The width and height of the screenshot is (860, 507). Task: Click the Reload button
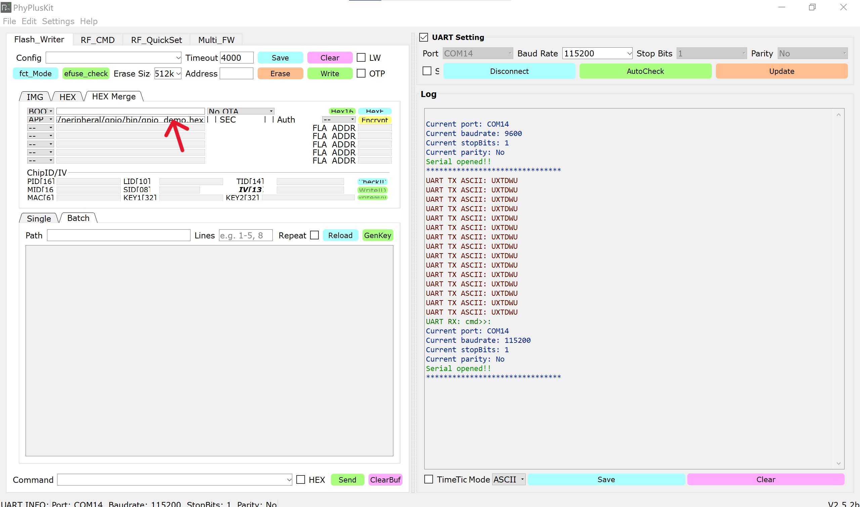[x=340, y=235]
